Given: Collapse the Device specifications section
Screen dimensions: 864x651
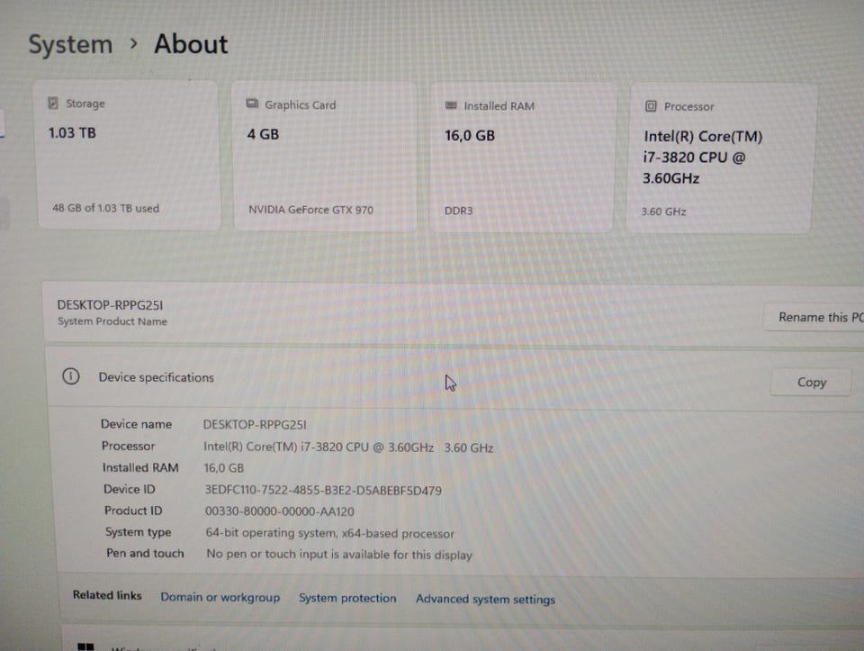Looking at the screenshot, I should click(450, 378).
